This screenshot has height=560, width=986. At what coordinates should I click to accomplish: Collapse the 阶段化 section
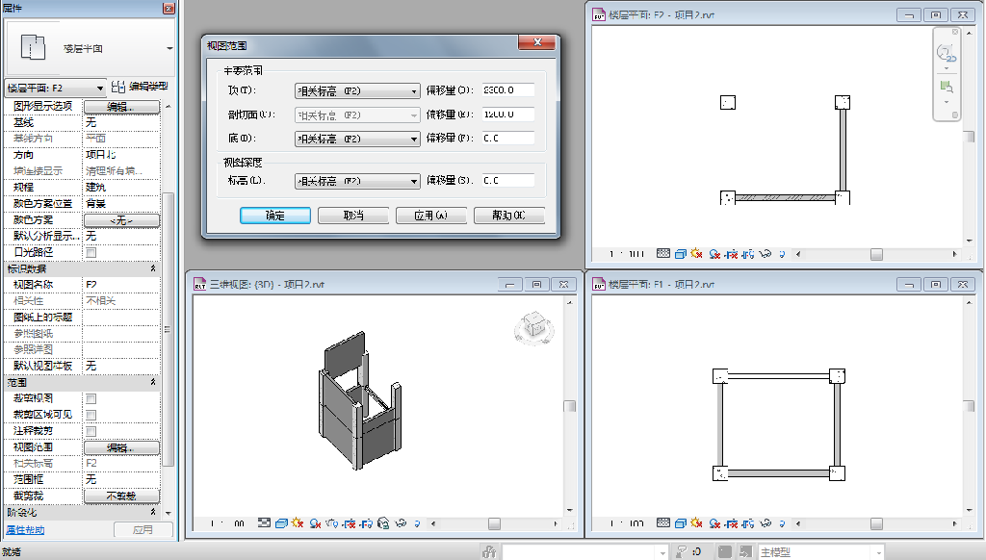153,512
